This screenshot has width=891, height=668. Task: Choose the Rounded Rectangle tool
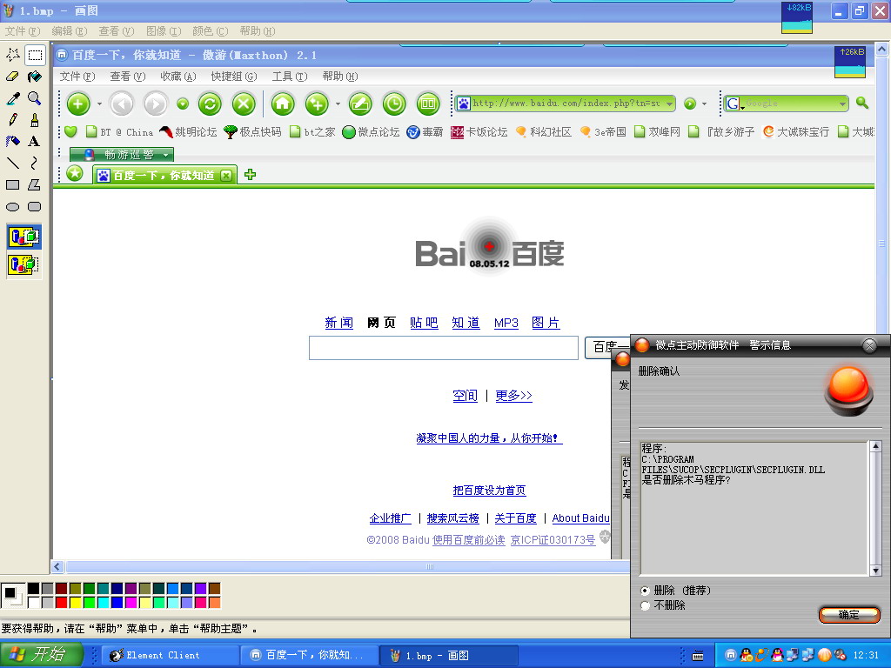click(35, 207)
